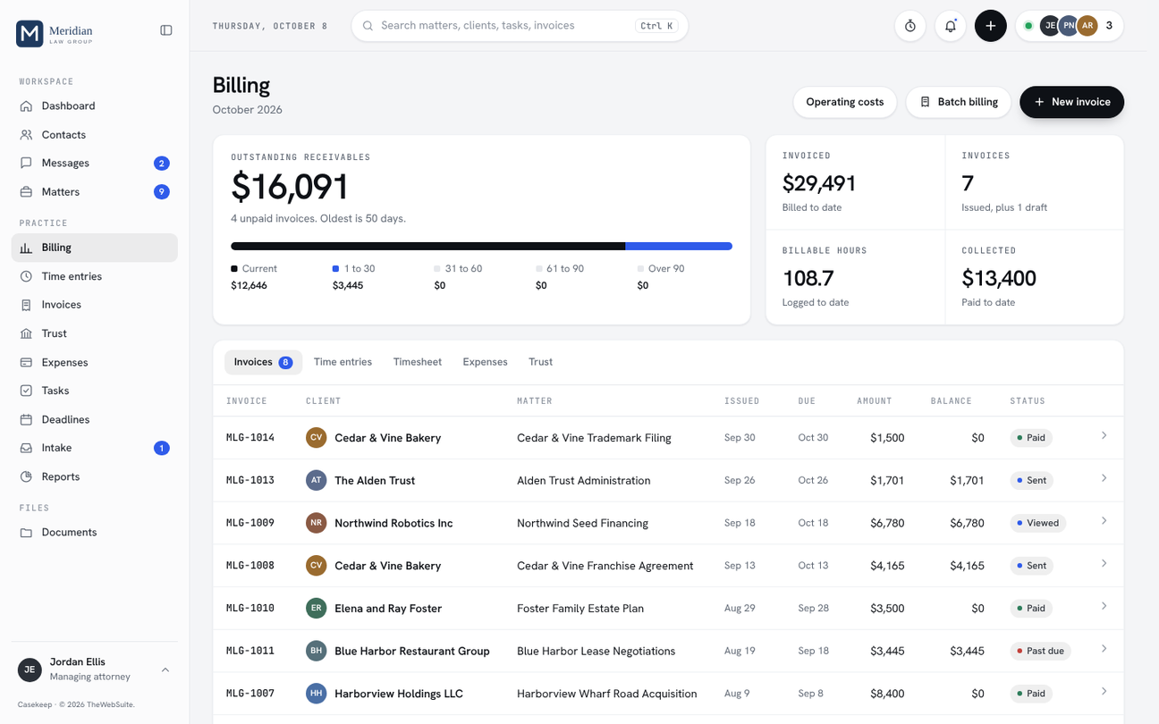This screenshot has height=724, width=1159.
Task: Focus the search matters input field
Action: [x=520, y=26]
